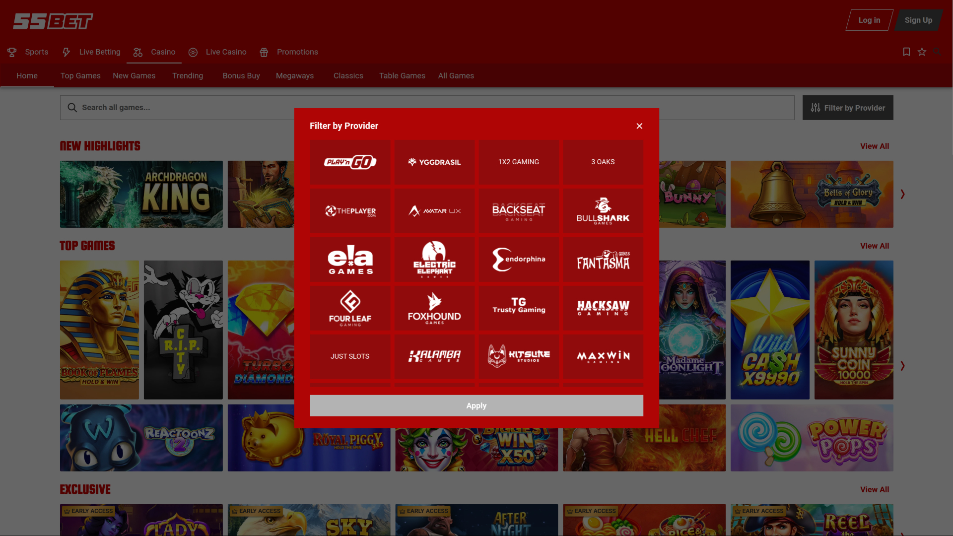Click the Sign Up button
The height and width of the screenshot is (536, 953).
click(918, 20)
